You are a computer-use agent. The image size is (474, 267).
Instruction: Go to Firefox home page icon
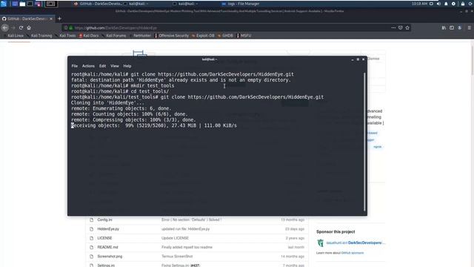29,27
